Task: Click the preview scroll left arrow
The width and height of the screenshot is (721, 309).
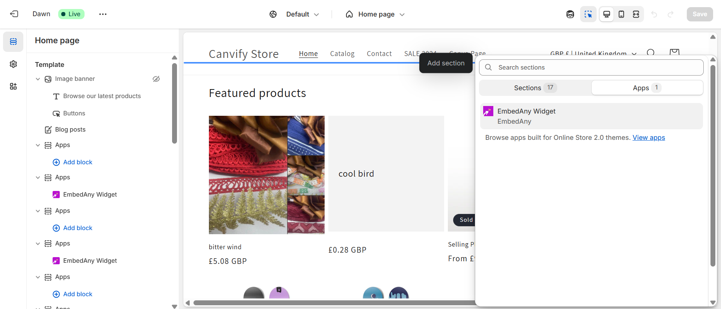Action: pyautogui.click(x=187, y=303)
